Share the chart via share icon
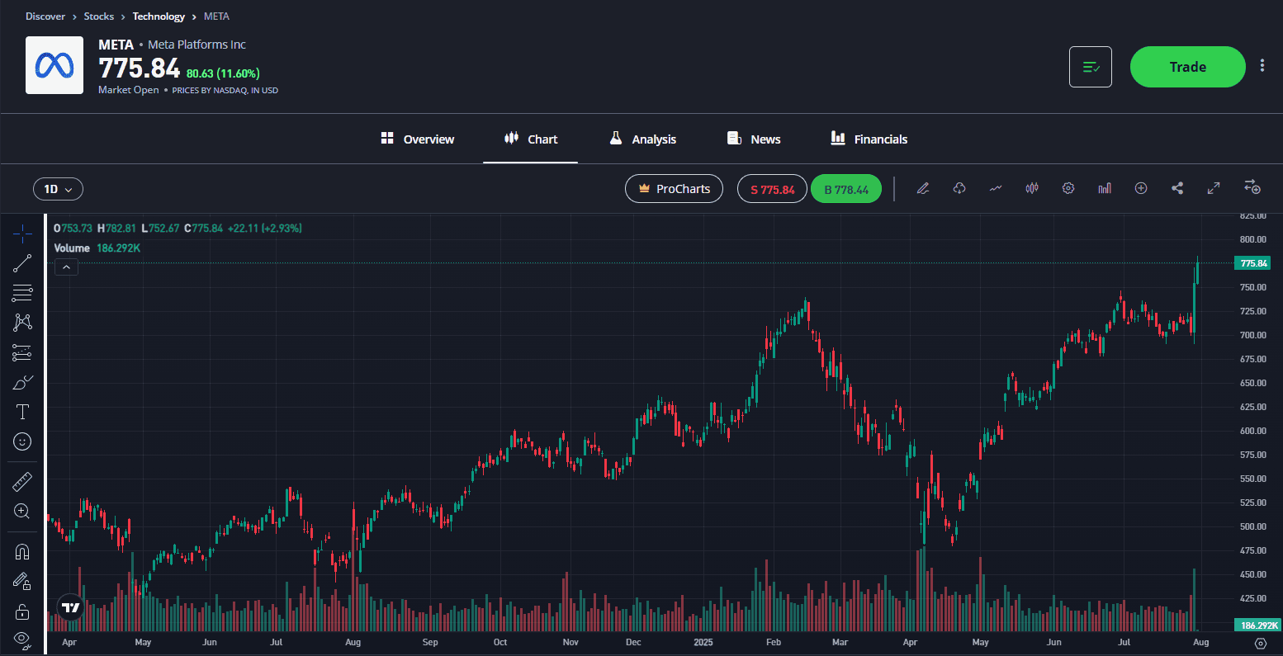The width and height of the screenshot is (1283, 656). pyautogui.click(x=1177, y=189)
